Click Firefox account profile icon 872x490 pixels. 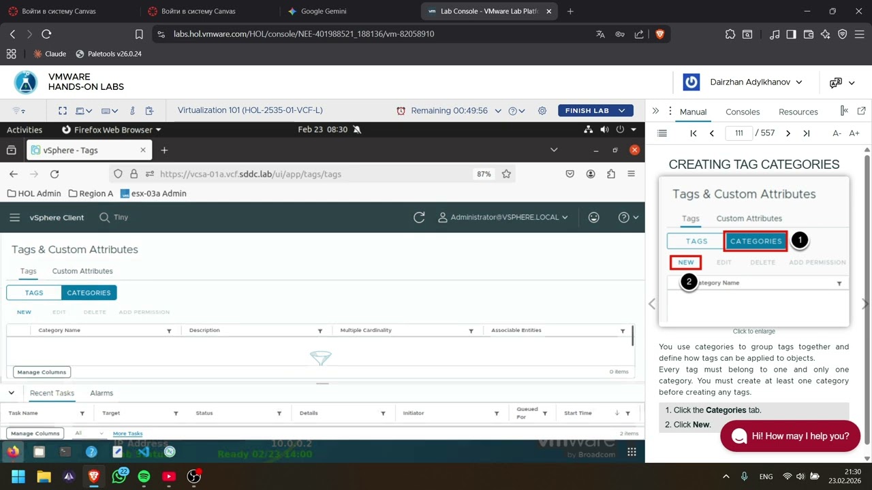[x=591, y=174]
